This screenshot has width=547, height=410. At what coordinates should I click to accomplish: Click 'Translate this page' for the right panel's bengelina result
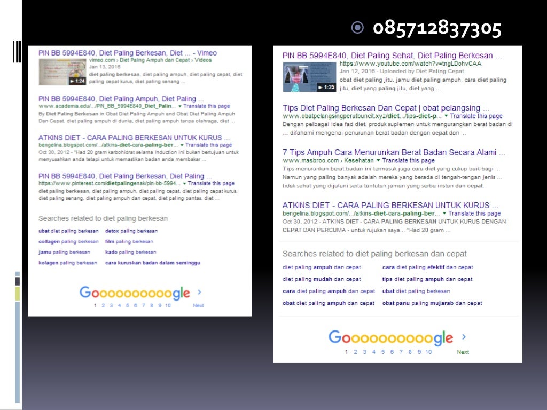click(474, 214)
